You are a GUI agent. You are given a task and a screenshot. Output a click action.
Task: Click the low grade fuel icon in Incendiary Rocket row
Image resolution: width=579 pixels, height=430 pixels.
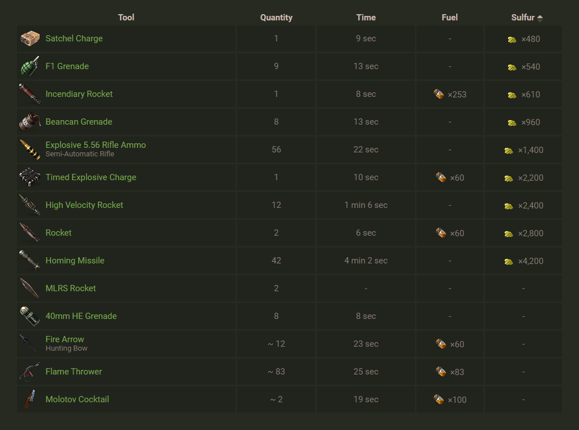(x=439, y=94)
